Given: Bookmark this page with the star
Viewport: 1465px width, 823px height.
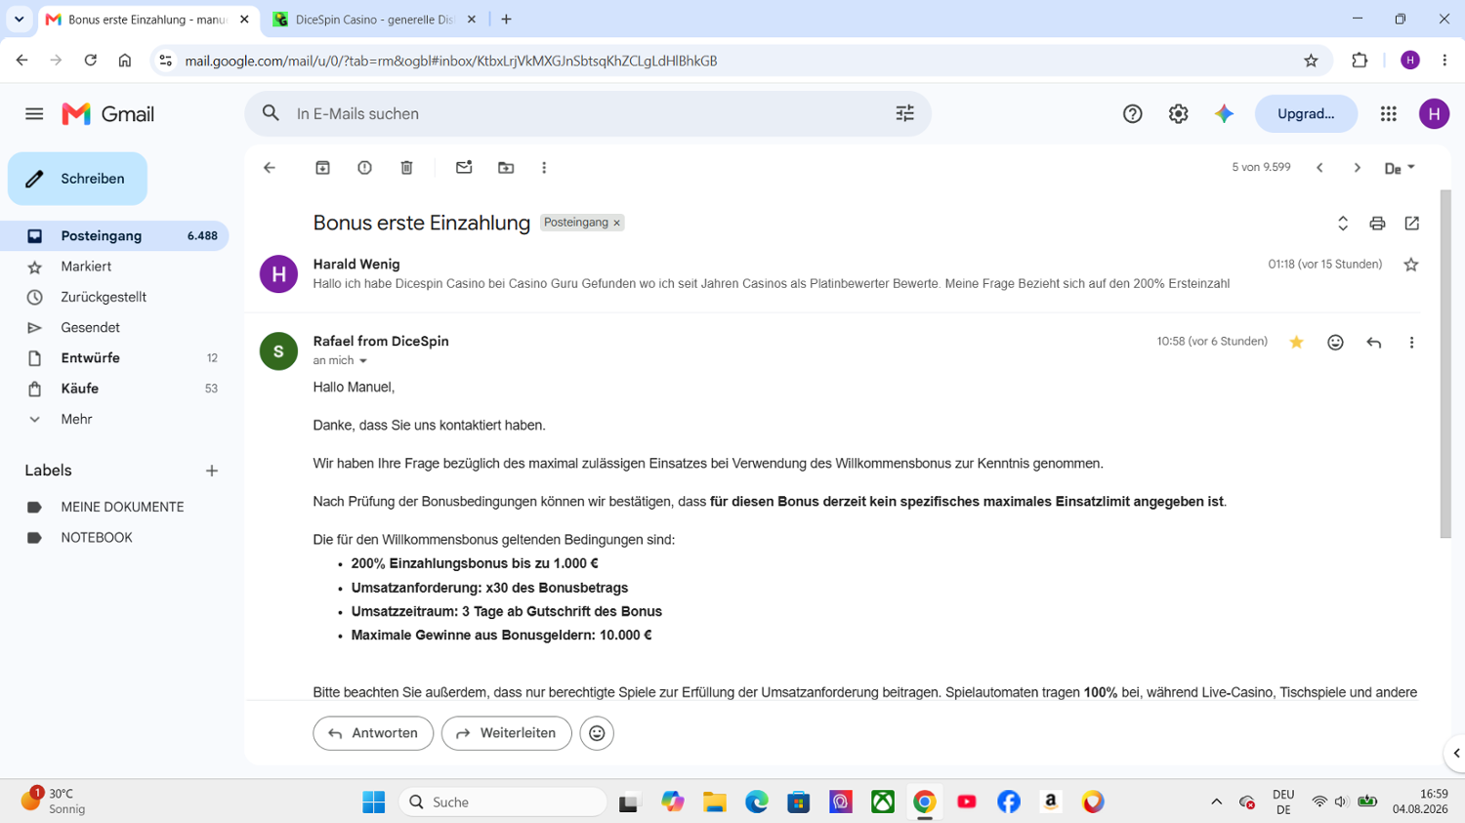Looking at the screenshot, I should (x=1311, y=61).
